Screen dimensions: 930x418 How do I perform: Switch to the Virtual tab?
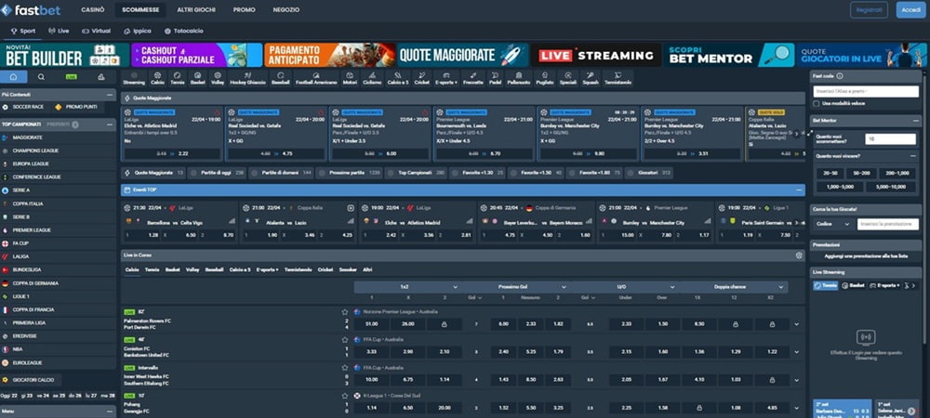[x=97, y=31]
